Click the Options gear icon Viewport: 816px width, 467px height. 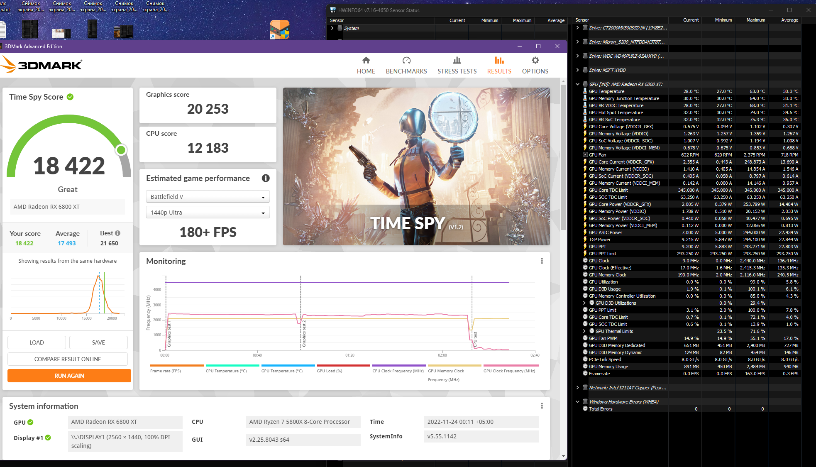[535, 61]
